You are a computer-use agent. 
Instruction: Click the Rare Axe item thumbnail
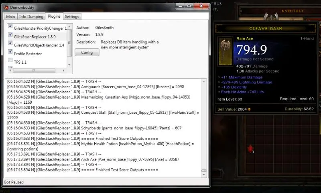(226, 54)
